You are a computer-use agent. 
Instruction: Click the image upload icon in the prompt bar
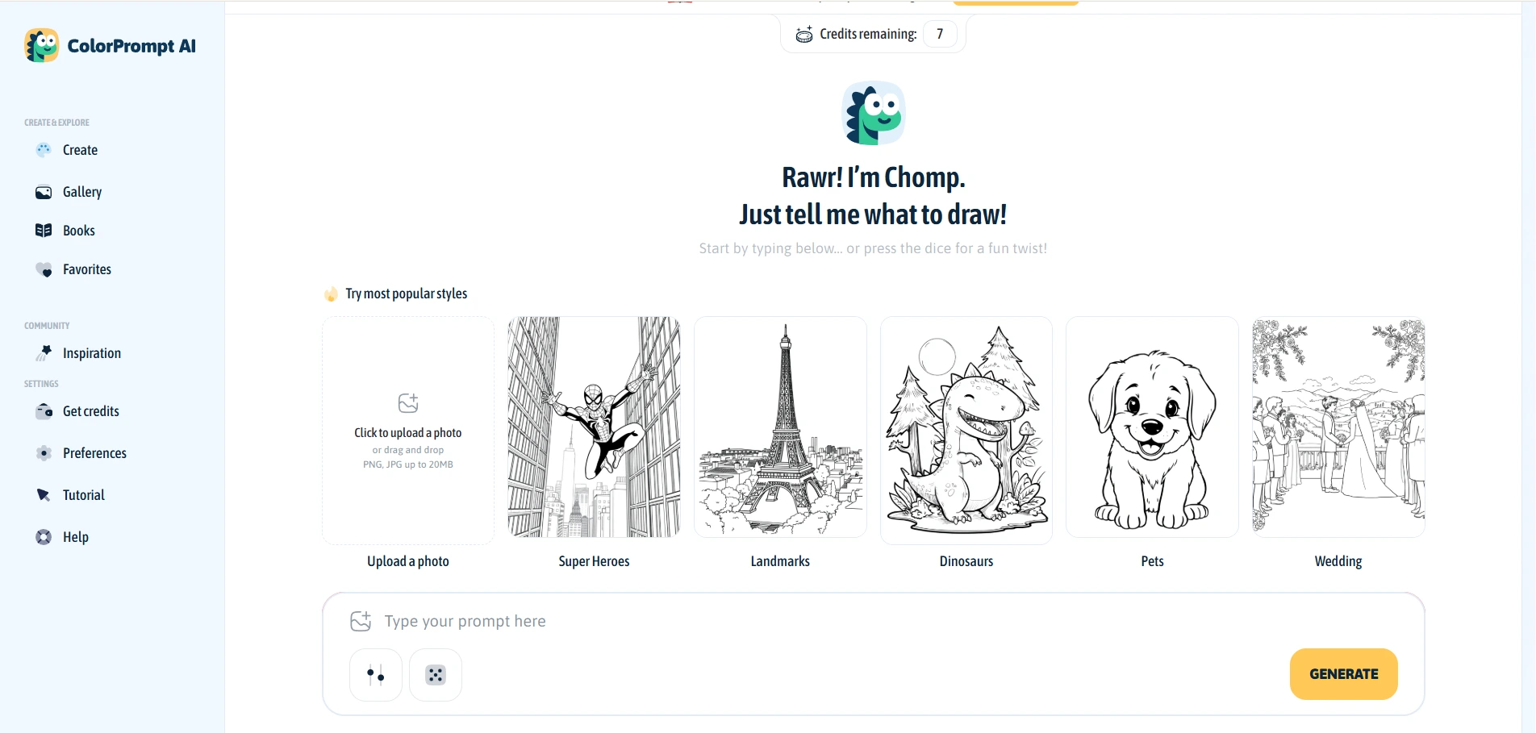[x=361, y=621]
